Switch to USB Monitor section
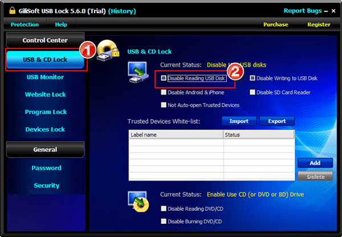Screen dimensions: 342x237 pos(45,77)
